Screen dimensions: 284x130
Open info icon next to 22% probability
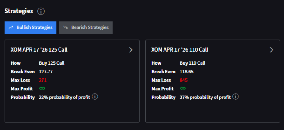tap(95, 97)
